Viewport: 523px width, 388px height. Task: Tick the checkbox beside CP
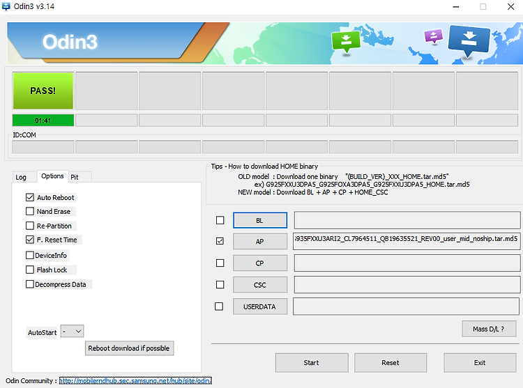(220, 263)
